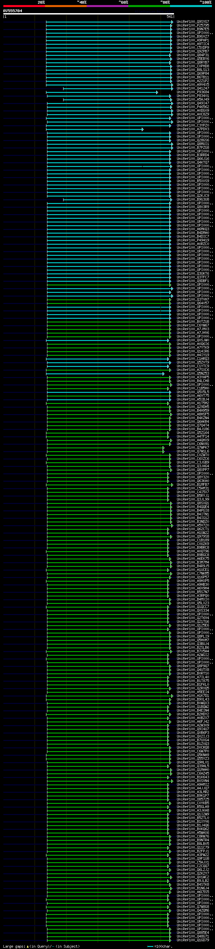Screen dimensions: 215x949
Task: Click the label UniRef100_B9BRC8
Action: pyautogui.click(x=193, y=548)
